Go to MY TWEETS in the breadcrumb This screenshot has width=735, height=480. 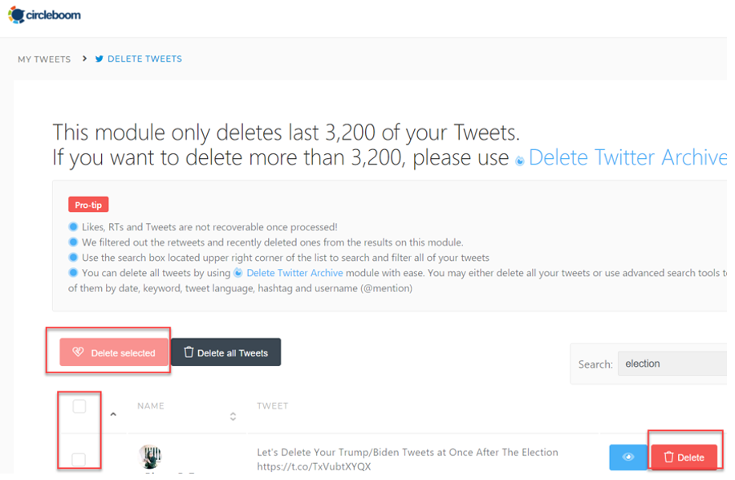(44, 59)
